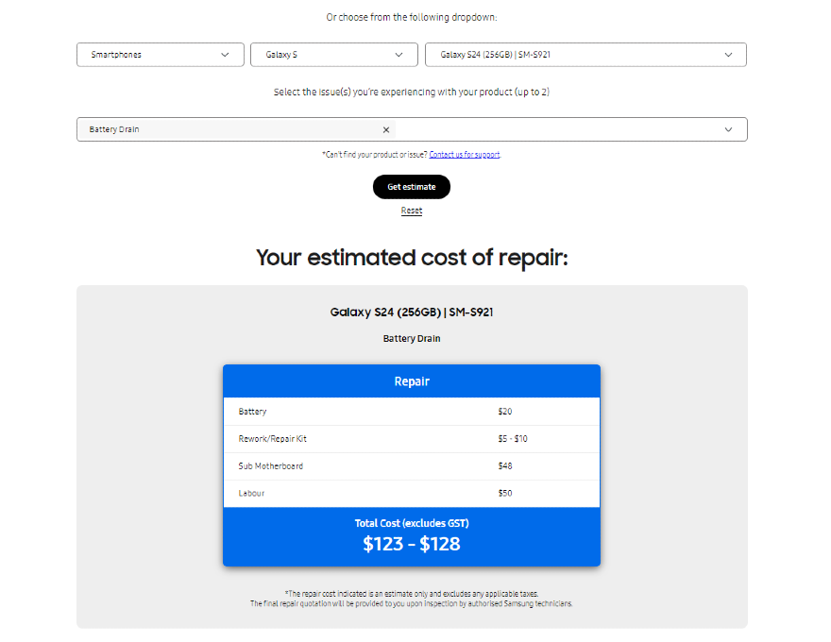Click the Labour cost row
The height and width of the screenshot is (642, 831).
pos(412,494)
